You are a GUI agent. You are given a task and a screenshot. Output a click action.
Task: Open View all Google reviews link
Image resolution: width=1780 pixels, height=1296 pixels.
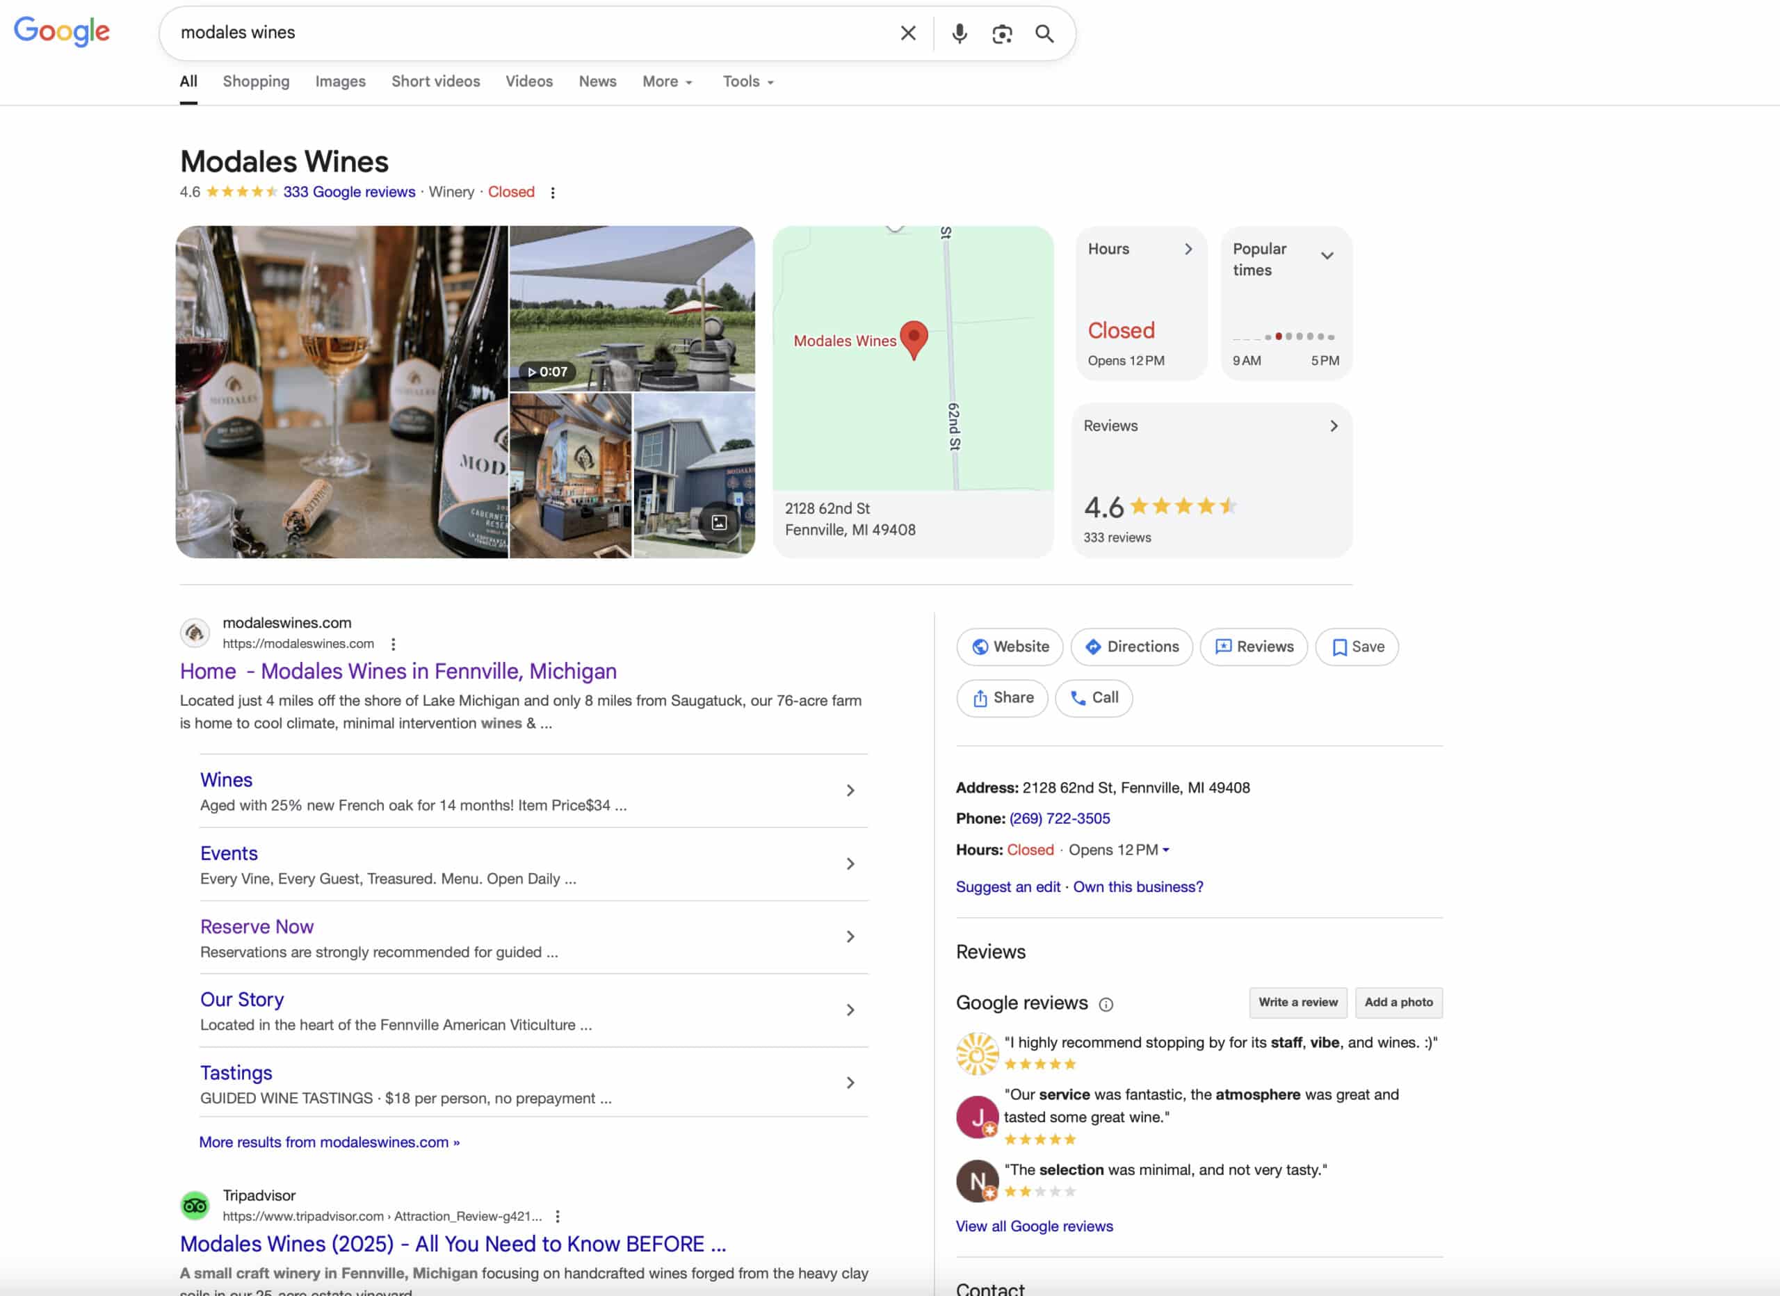pos(1034,1225)
